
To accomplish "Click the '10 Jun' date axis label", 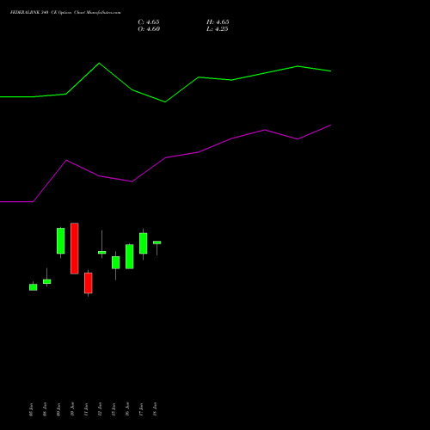I will [72, 409].
